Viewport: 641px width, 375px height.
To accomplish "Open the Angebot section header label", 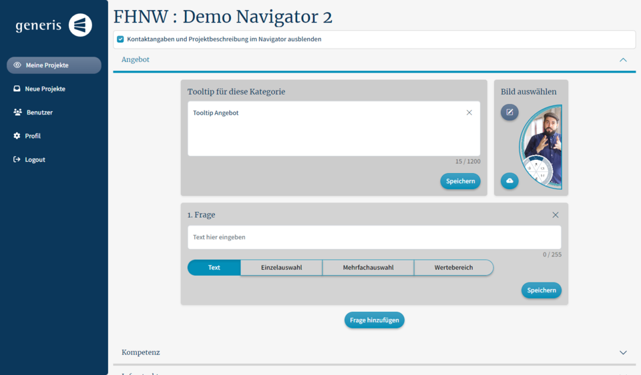I will [136, 59].
